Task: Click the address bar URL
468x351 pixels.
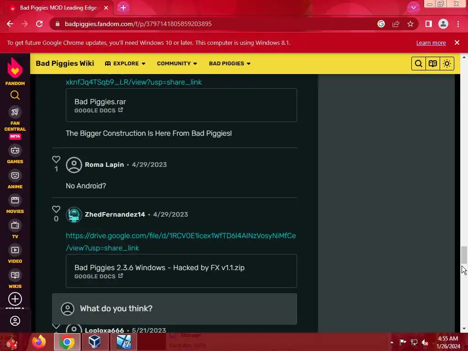Action: tap(138, 24)
